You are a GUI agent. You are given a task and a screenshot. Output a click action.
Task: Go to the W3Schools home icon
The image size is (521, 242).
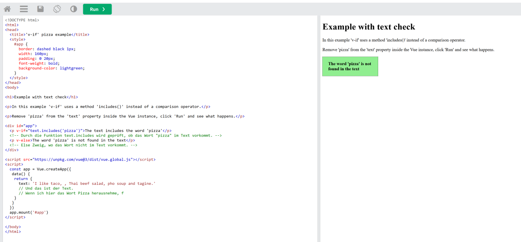[7, 9]
